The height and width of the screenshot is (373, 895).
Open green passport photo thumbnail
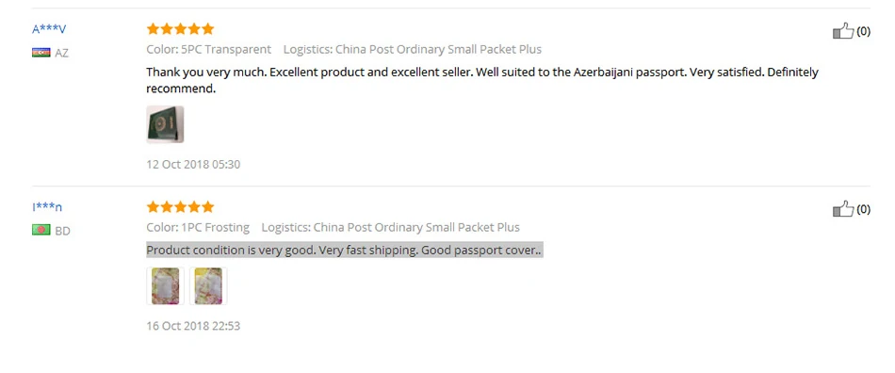165,124
